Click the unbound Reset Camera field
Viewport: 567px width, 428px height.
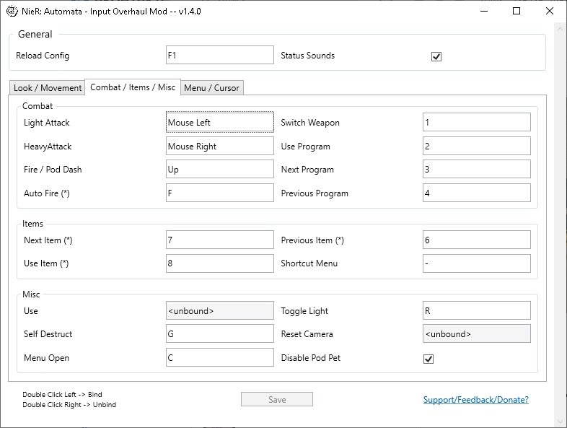[477, 333]
